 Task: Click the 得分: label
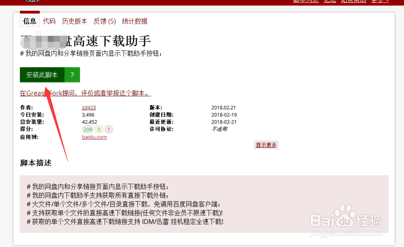[x=27, y=129]
